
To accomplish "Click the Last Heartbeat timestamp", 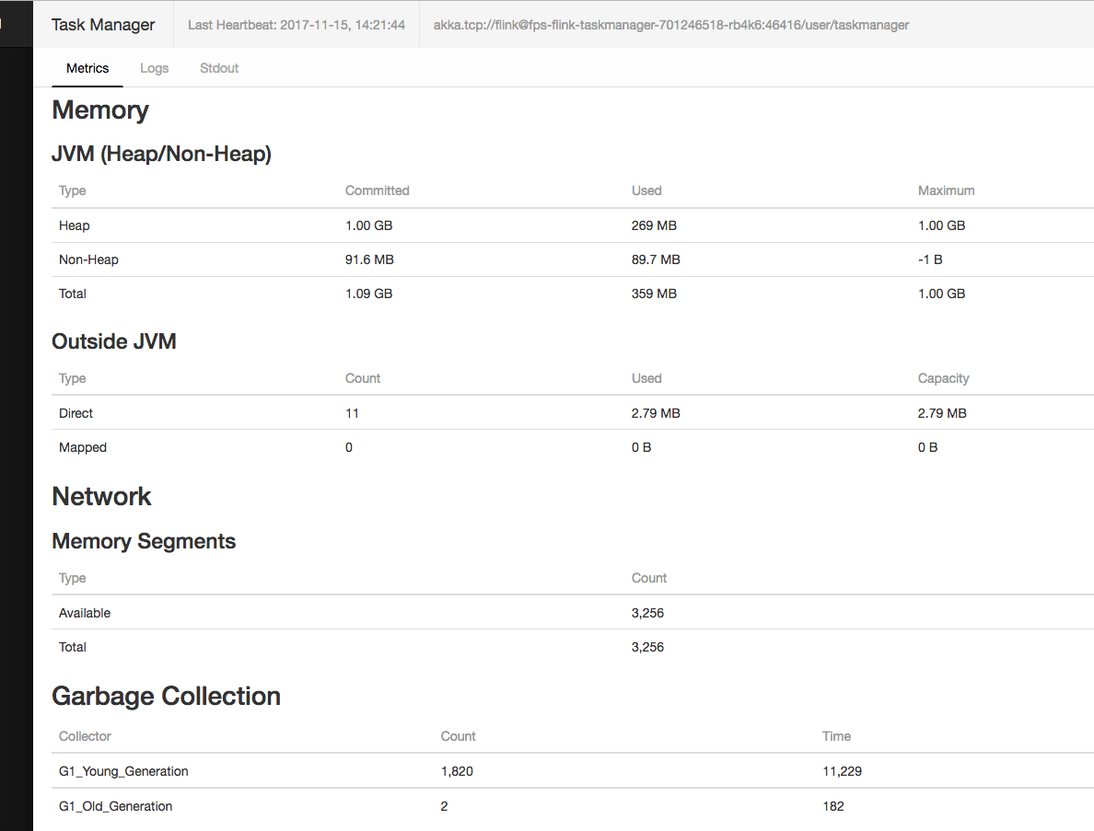I will point(296,25).
